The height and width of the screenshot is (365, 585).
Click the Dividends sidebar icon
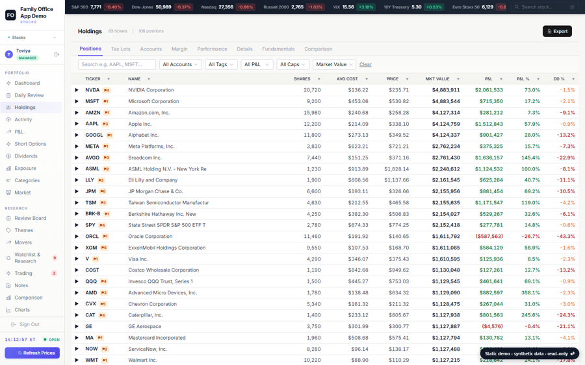tap(8, 156)
